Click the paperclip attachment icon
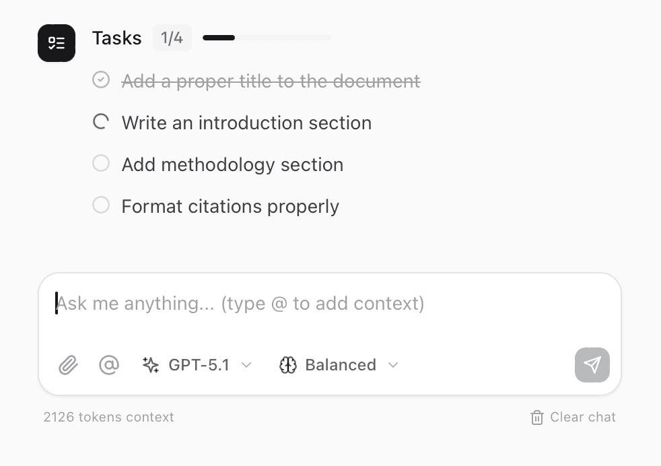 pyautogui.click(x=68, y=365)
